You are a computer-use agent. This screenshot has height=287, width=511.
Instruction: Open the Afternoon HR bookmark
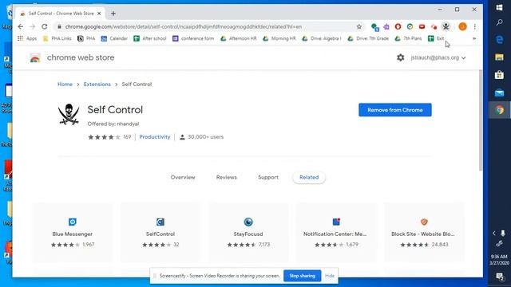[x=239, y=38]
